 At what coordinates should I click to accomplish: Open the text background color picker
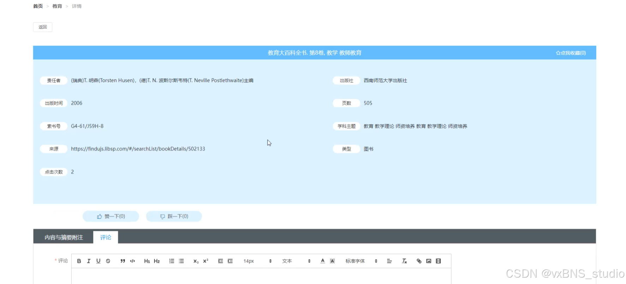point(332,261)
